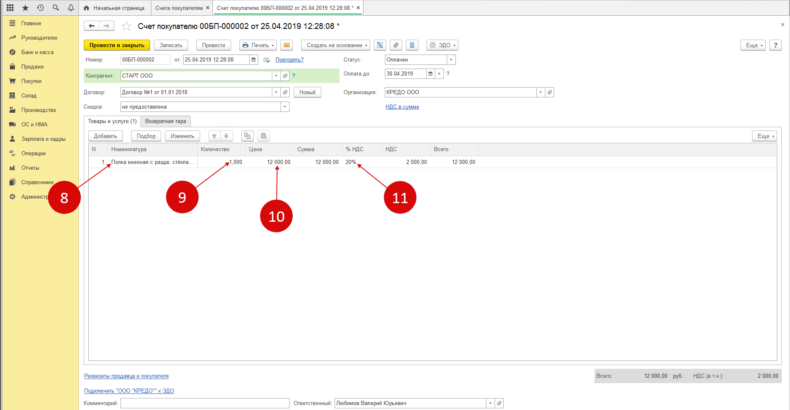Open the Отчеты section
This screenshot has width=790, height=410.
point(30,168)
